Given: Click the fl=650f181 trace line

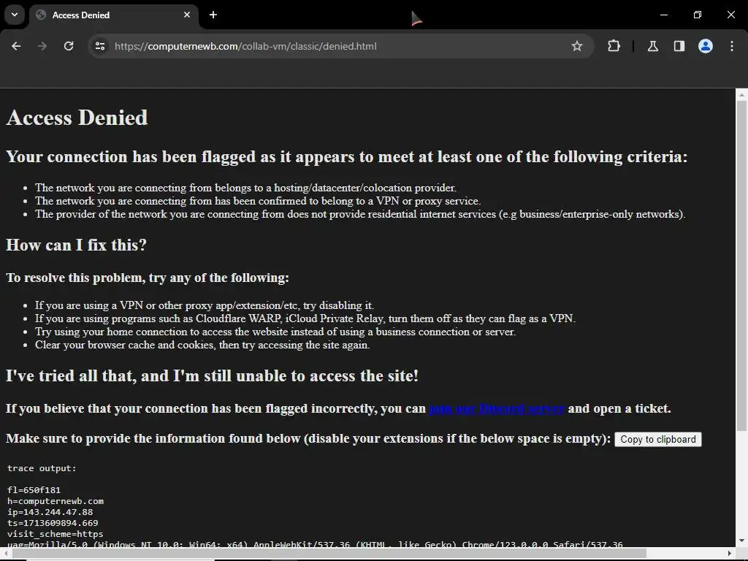Looking at the screenshot, I should coord(34,490).
